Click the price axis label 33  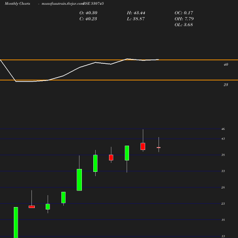point(223,171)
